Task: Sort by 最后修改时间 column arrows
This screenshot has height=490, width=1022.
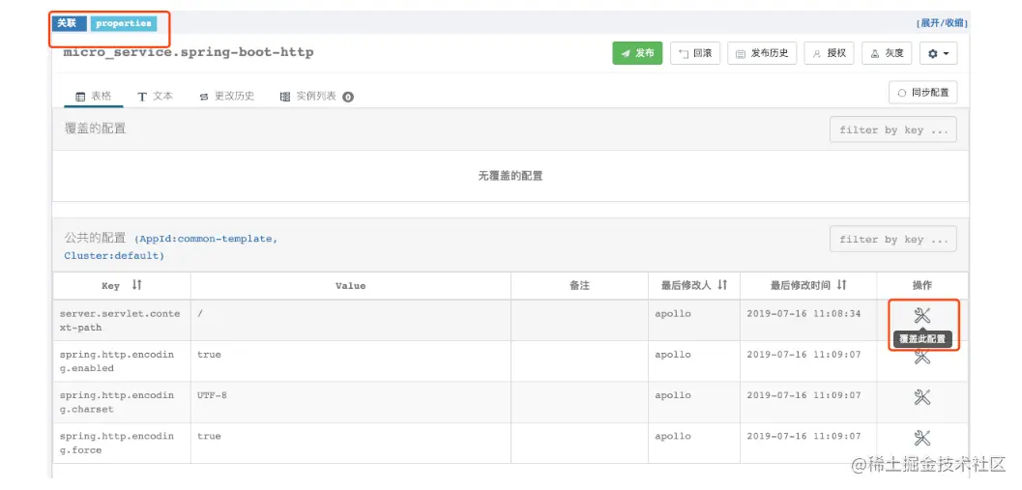Action: point(841,285)
